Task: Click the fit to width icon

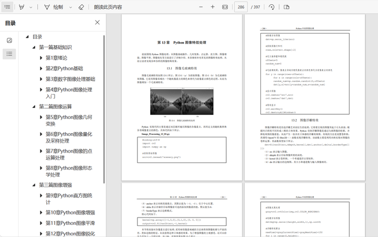Action: click(x=225, y=7)
